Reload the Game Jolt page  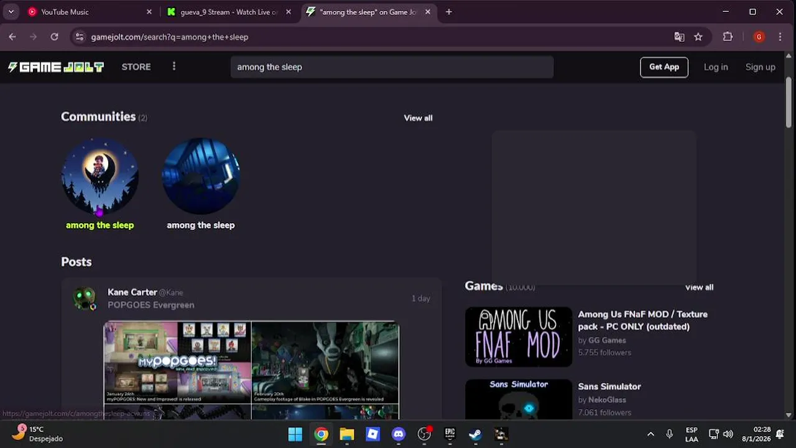[54, 37]
